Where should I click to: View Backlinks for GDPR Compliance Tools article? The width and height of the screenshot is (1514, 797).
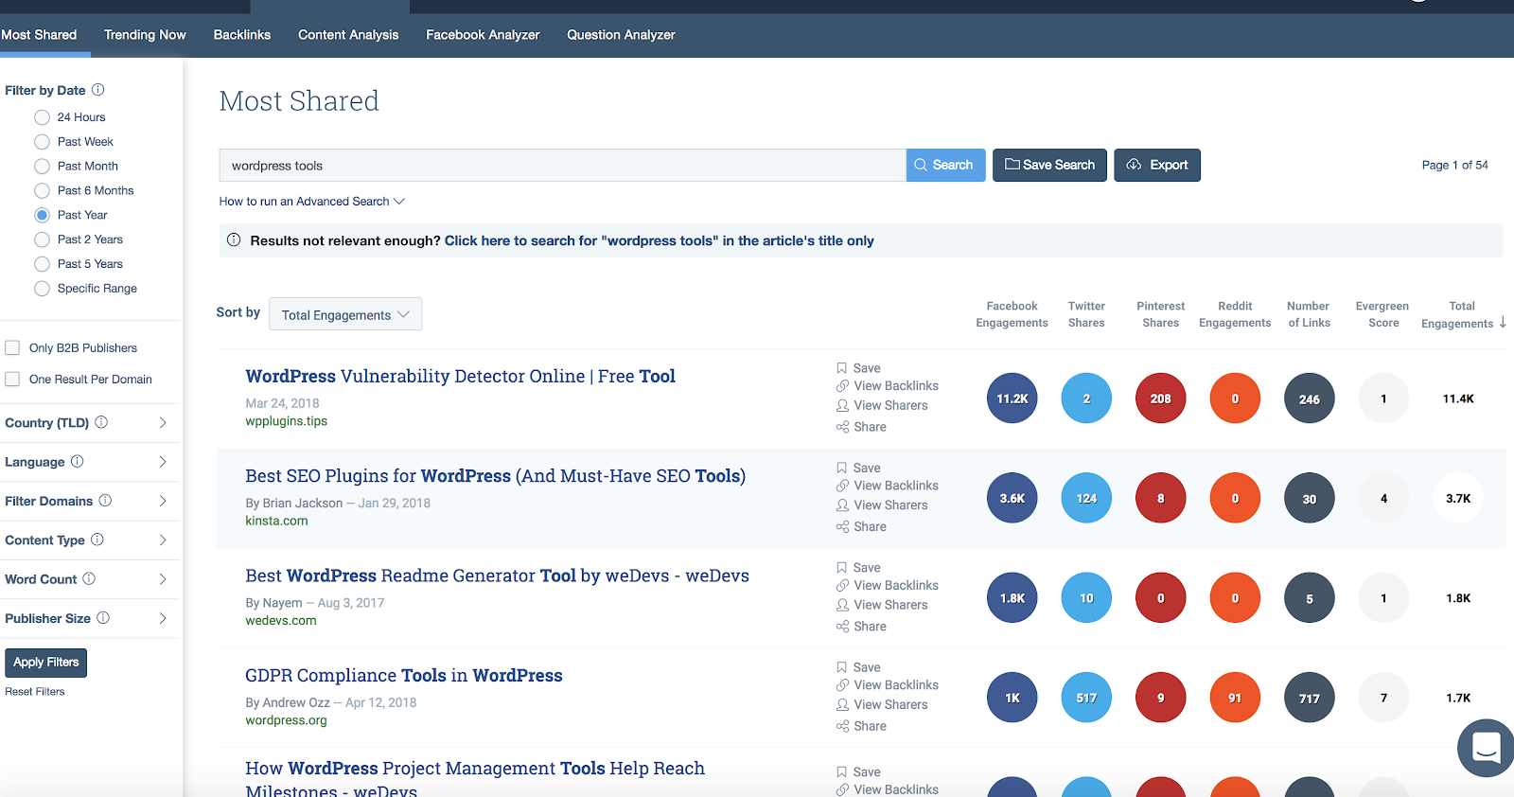pyautogui.click(x=887, y=685)
